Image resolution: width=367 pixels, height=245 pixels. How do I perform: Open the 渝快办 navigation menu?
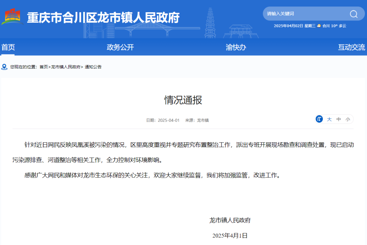236,47
